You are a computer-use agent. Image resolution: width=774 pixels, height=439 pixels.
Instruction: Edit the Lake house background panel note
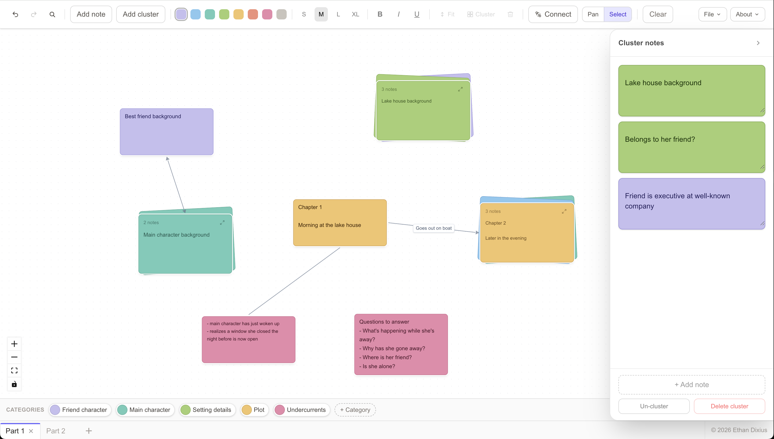click(x=692, y=91)
